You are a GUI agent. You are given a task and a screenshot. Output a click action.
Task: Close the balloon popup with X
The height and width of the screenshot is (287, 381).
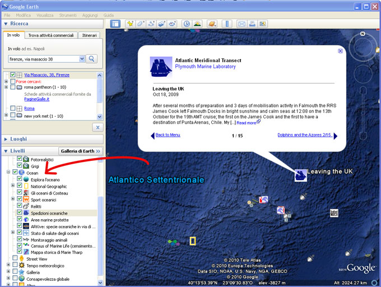(x=340, y=51)
